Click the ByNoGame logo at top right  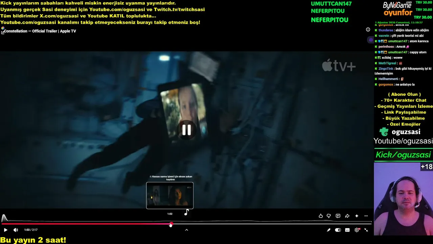point(397,5)
